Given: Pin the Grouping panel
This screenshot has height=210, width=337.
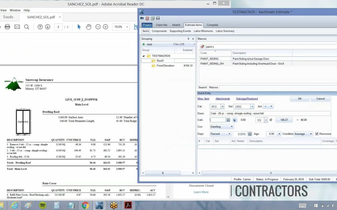Looking at the screenshot, I should tap(188, 39).
